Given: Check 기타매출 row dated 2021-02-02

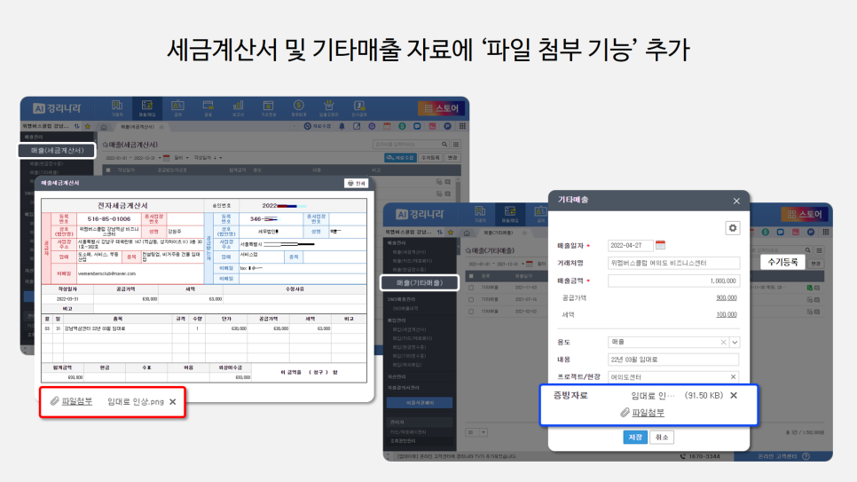Looking at the screenshot, I should click(471, 312).
